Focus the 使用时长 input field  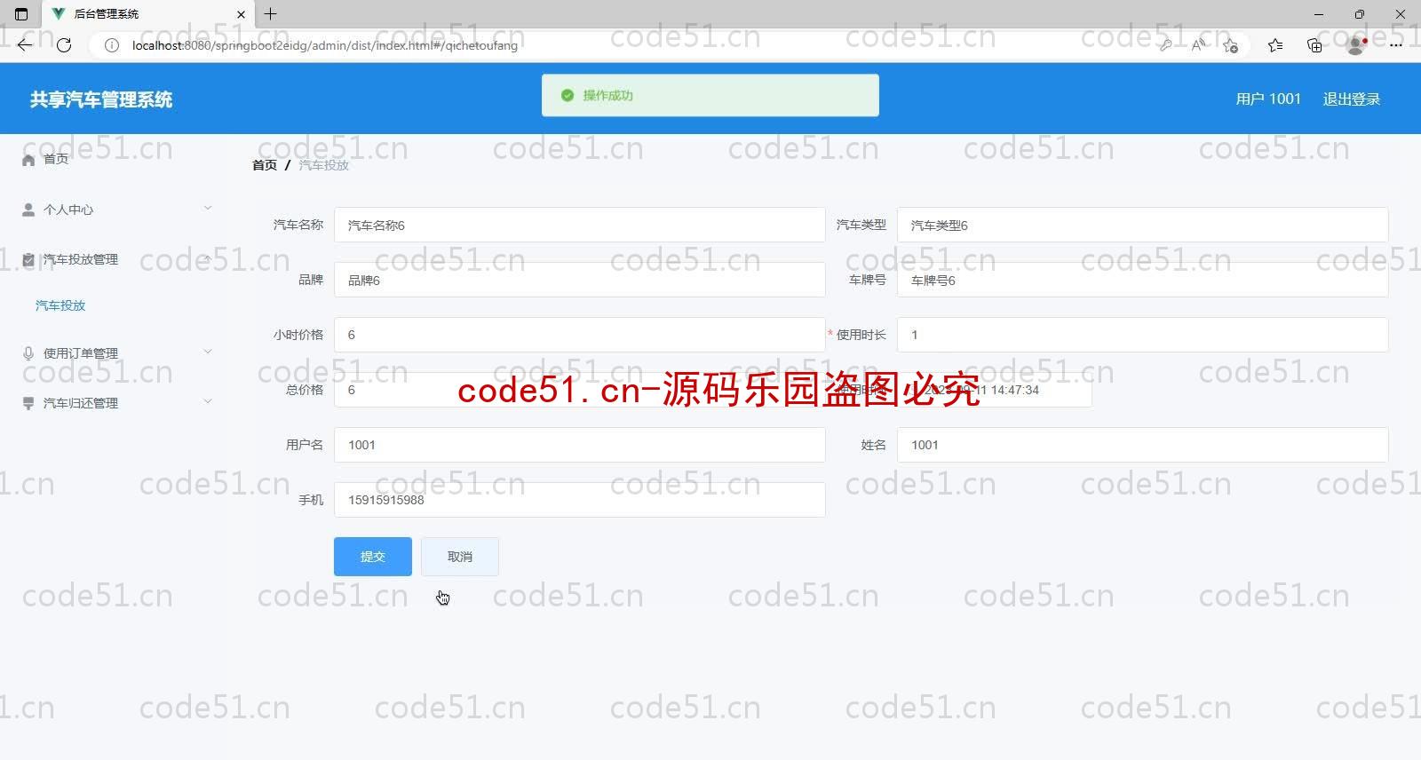1143,336
